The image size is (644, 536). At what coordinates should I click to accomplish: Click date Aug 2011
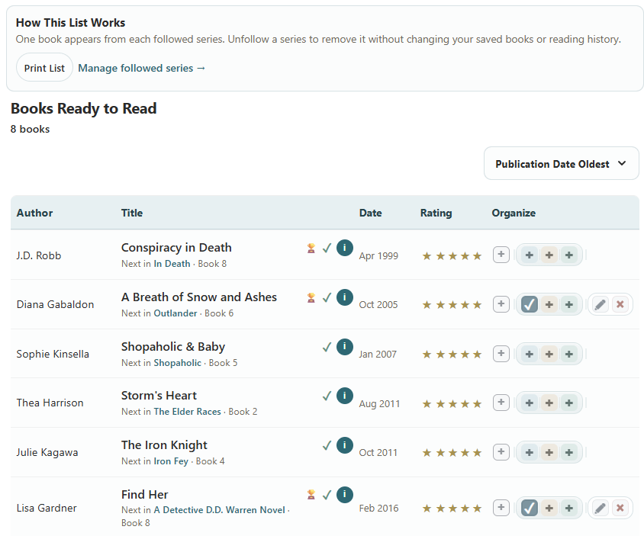[379, 404]
